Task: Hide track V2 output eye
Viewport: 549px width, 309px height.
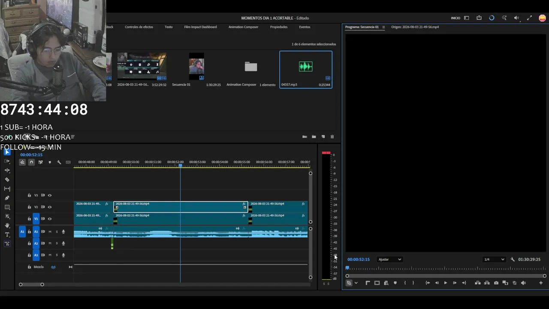Action: click(x=50, y=207)
